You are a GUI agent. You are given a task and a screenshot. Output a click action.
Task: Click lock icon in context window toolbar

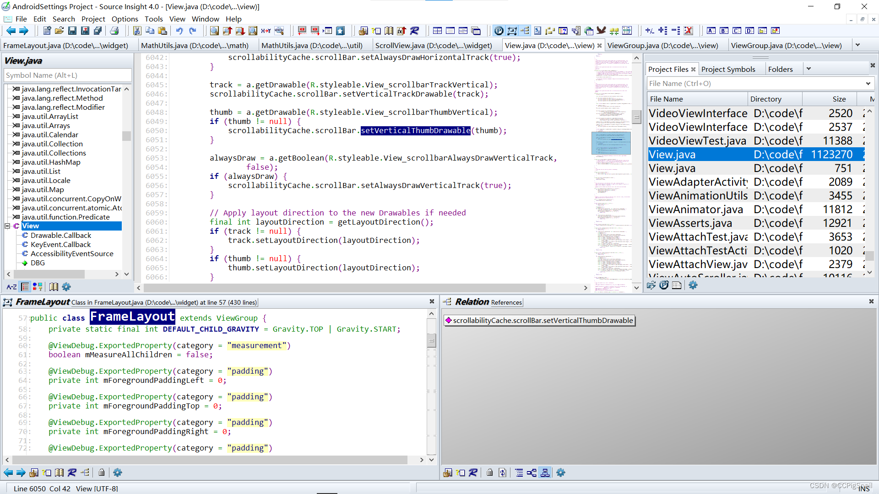(102, 473)
